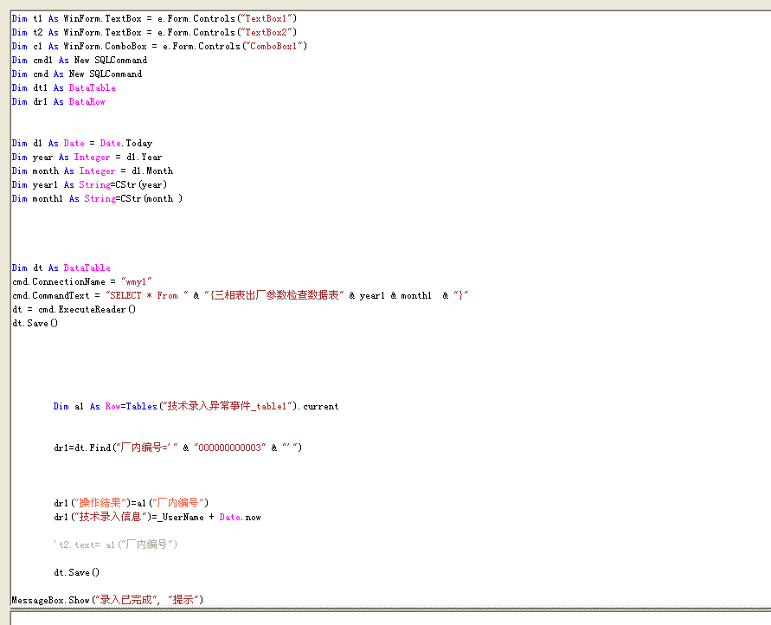Click the "000000000003" string literal
The image size is (771, 625).
pyautogui.click(x=230, y=448)
